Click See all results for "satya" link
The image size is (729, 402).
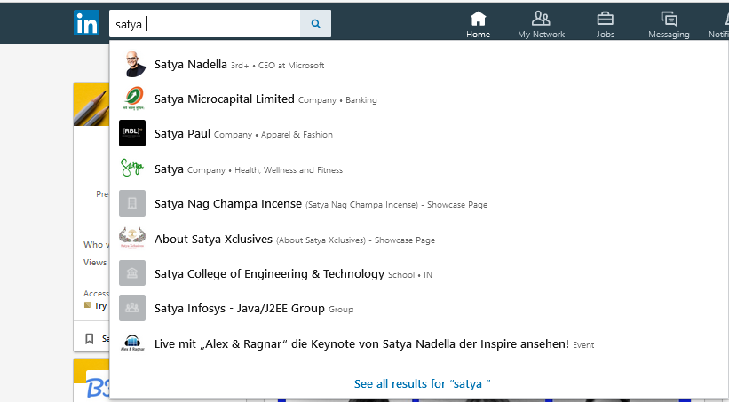pyautogui.click(x=422, y=384)
